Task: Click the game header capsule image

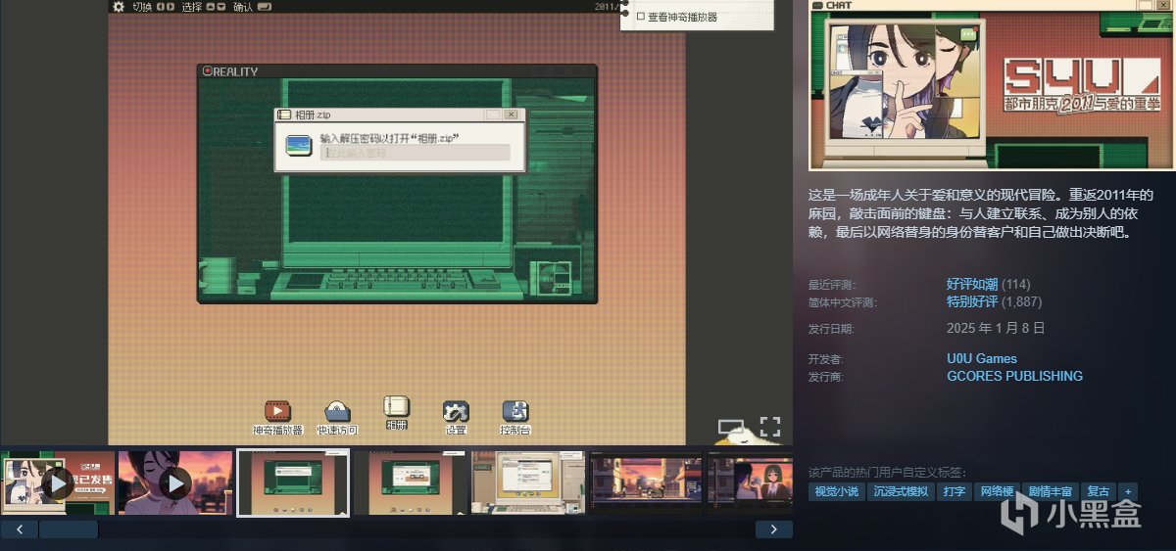Action: point(992,85)
